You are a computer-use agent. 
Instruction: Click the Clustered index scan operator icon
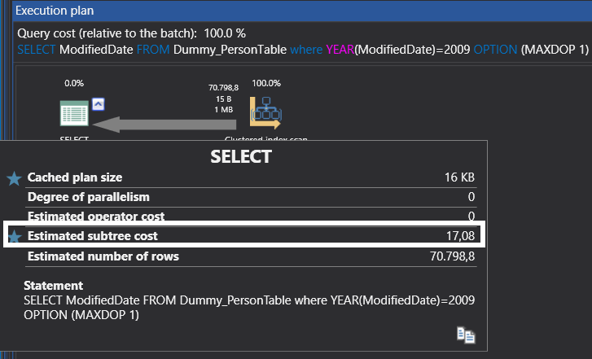(265, 112)
